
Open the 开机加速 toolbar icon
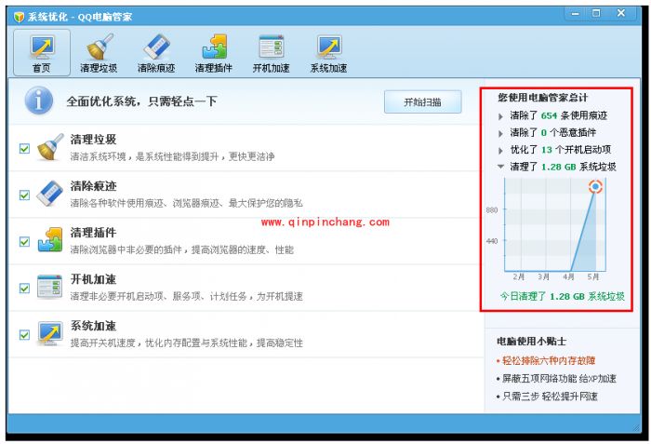point(272,52)
